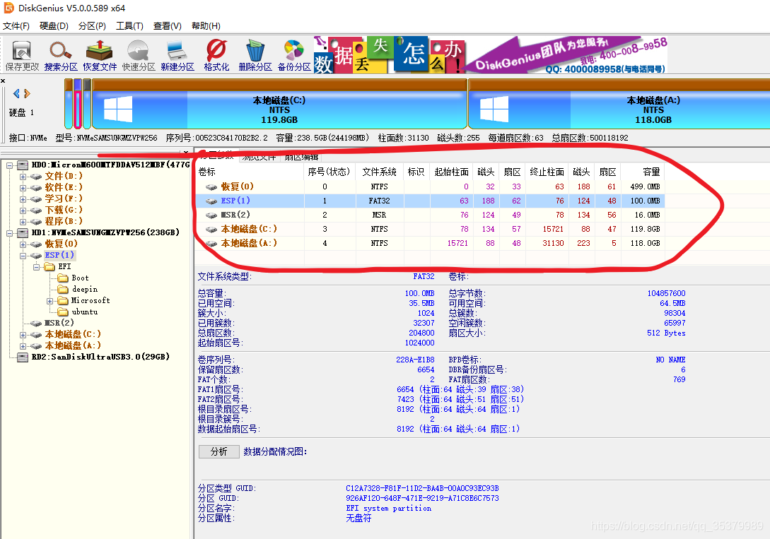Select the deepin folder in tree
This screenshot has width=770, height=539.
click(84, 290)
